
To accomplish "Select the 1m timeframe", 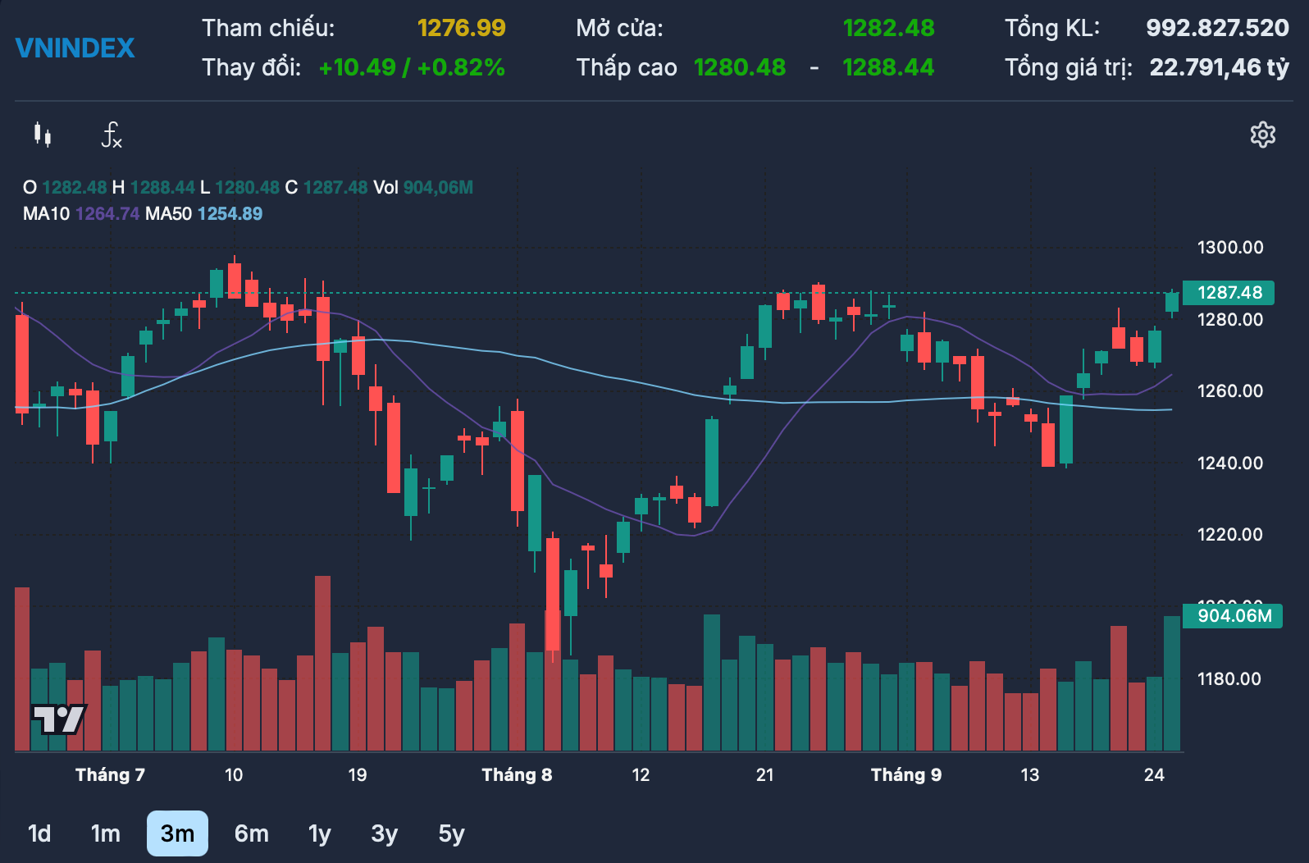I will pyautogui.click(x=105, y=833).
